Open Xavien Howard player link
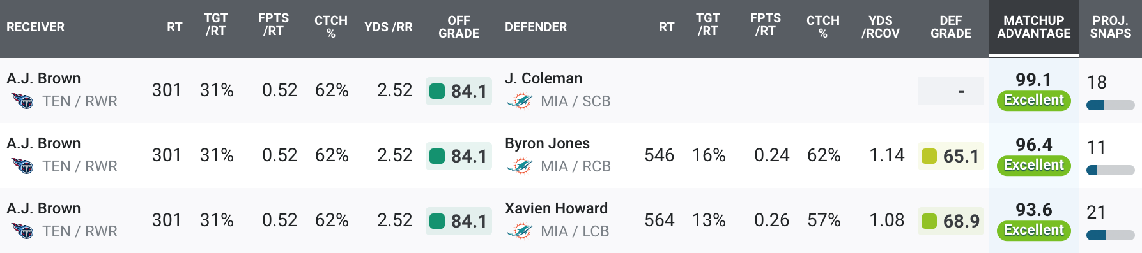1142x253 pixels. coord(556,208)
